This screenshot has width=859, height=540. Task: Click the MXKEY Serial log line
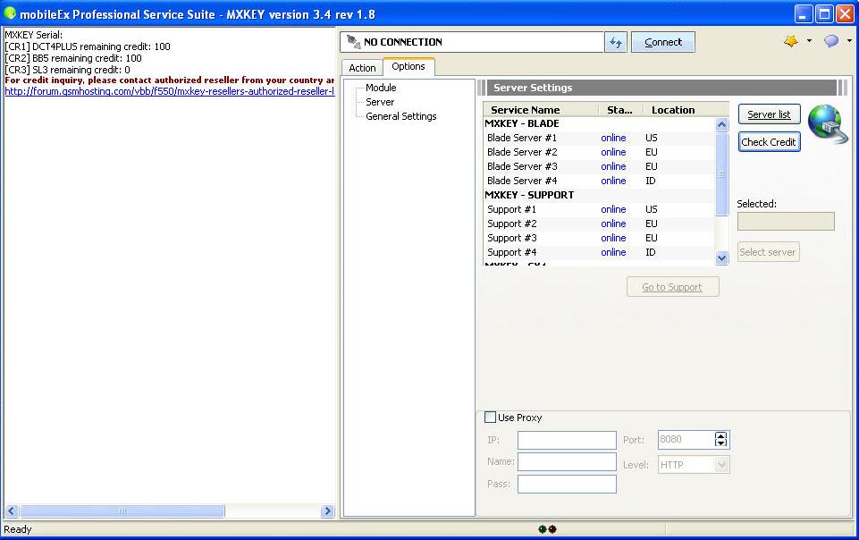[33, 35]
